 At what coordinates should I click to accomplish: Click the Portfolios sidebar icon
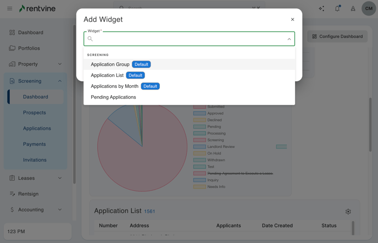tap(12, 48)
